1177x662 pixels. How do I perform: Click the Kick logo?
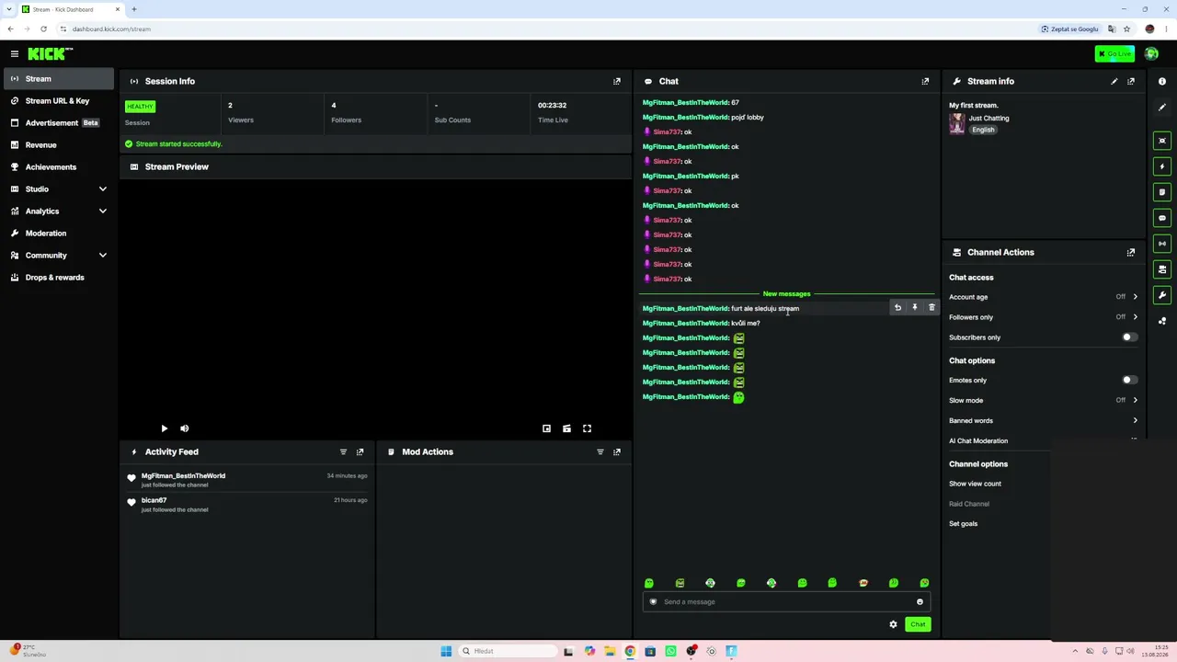click(50, 54)
